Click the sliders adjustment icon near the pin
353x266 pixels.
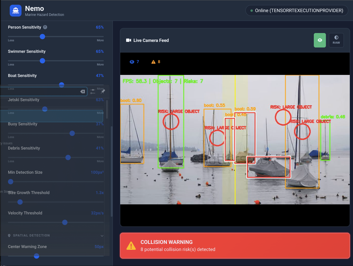coord(93,91)
